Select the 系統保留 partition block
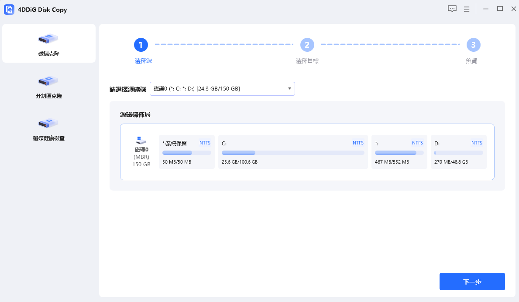This screenshot has height=302, width=519. pyautogui.click(x=186, y=152)
